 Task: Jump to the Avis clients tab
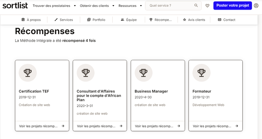point(194,20)
